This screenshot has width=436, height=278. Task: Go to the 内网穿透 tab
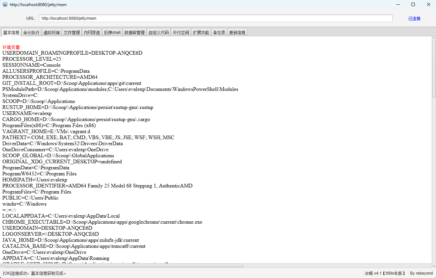tap(92, 33)
